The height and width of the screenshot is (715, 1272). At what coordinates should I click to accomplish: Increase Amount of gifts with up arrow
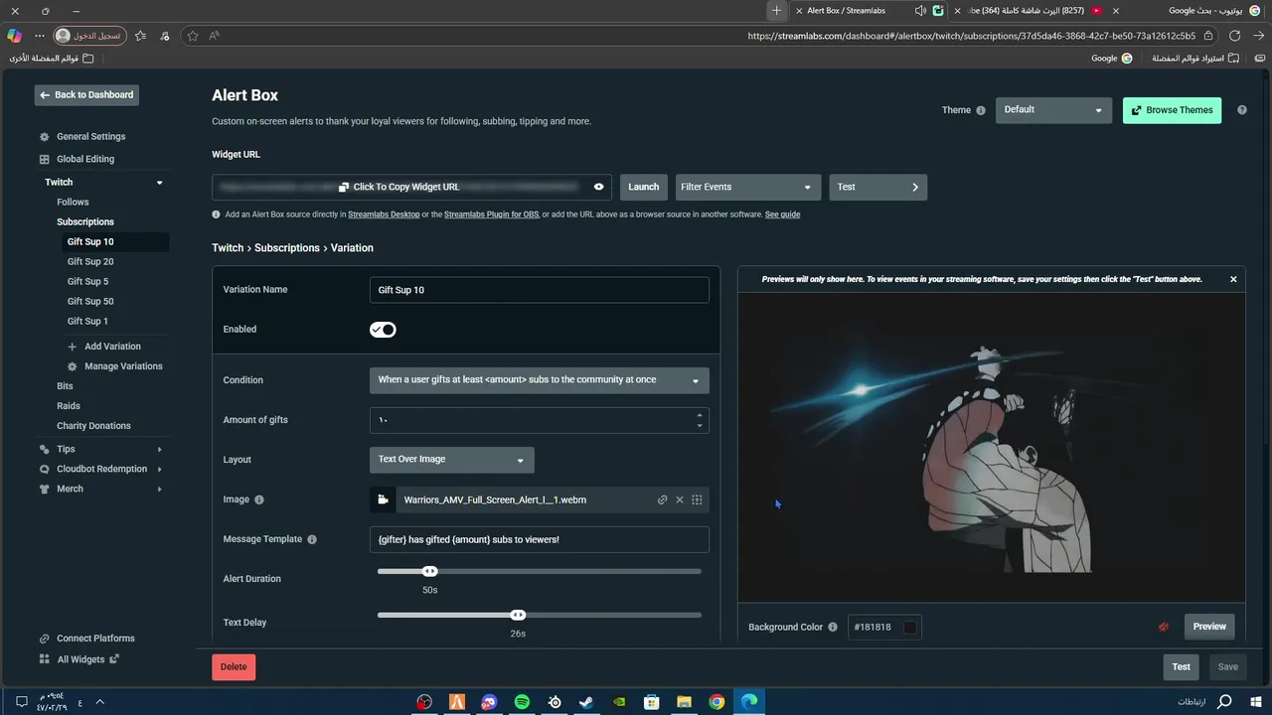700,415
